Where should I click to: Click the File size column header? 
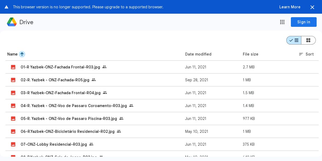(250, 54)
